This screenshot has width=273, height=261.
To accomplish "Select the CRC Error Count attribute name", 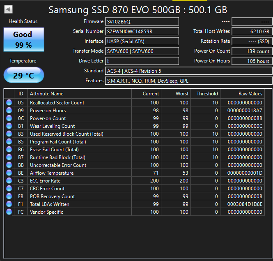I will click(x=47, y=189).
